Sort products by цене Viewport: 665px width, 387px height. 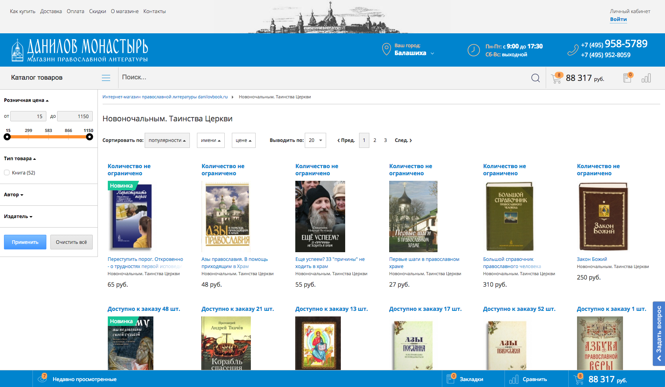pyautogui.click(x=243, y=140)
